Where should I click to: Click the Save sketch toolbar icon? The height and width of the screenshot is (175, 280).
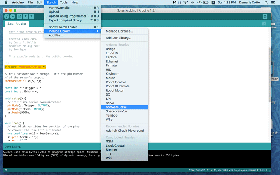coord(31,16)
